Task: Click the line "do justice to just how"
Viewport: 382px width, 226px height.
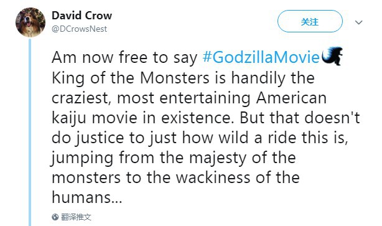Action: [133, 138]
